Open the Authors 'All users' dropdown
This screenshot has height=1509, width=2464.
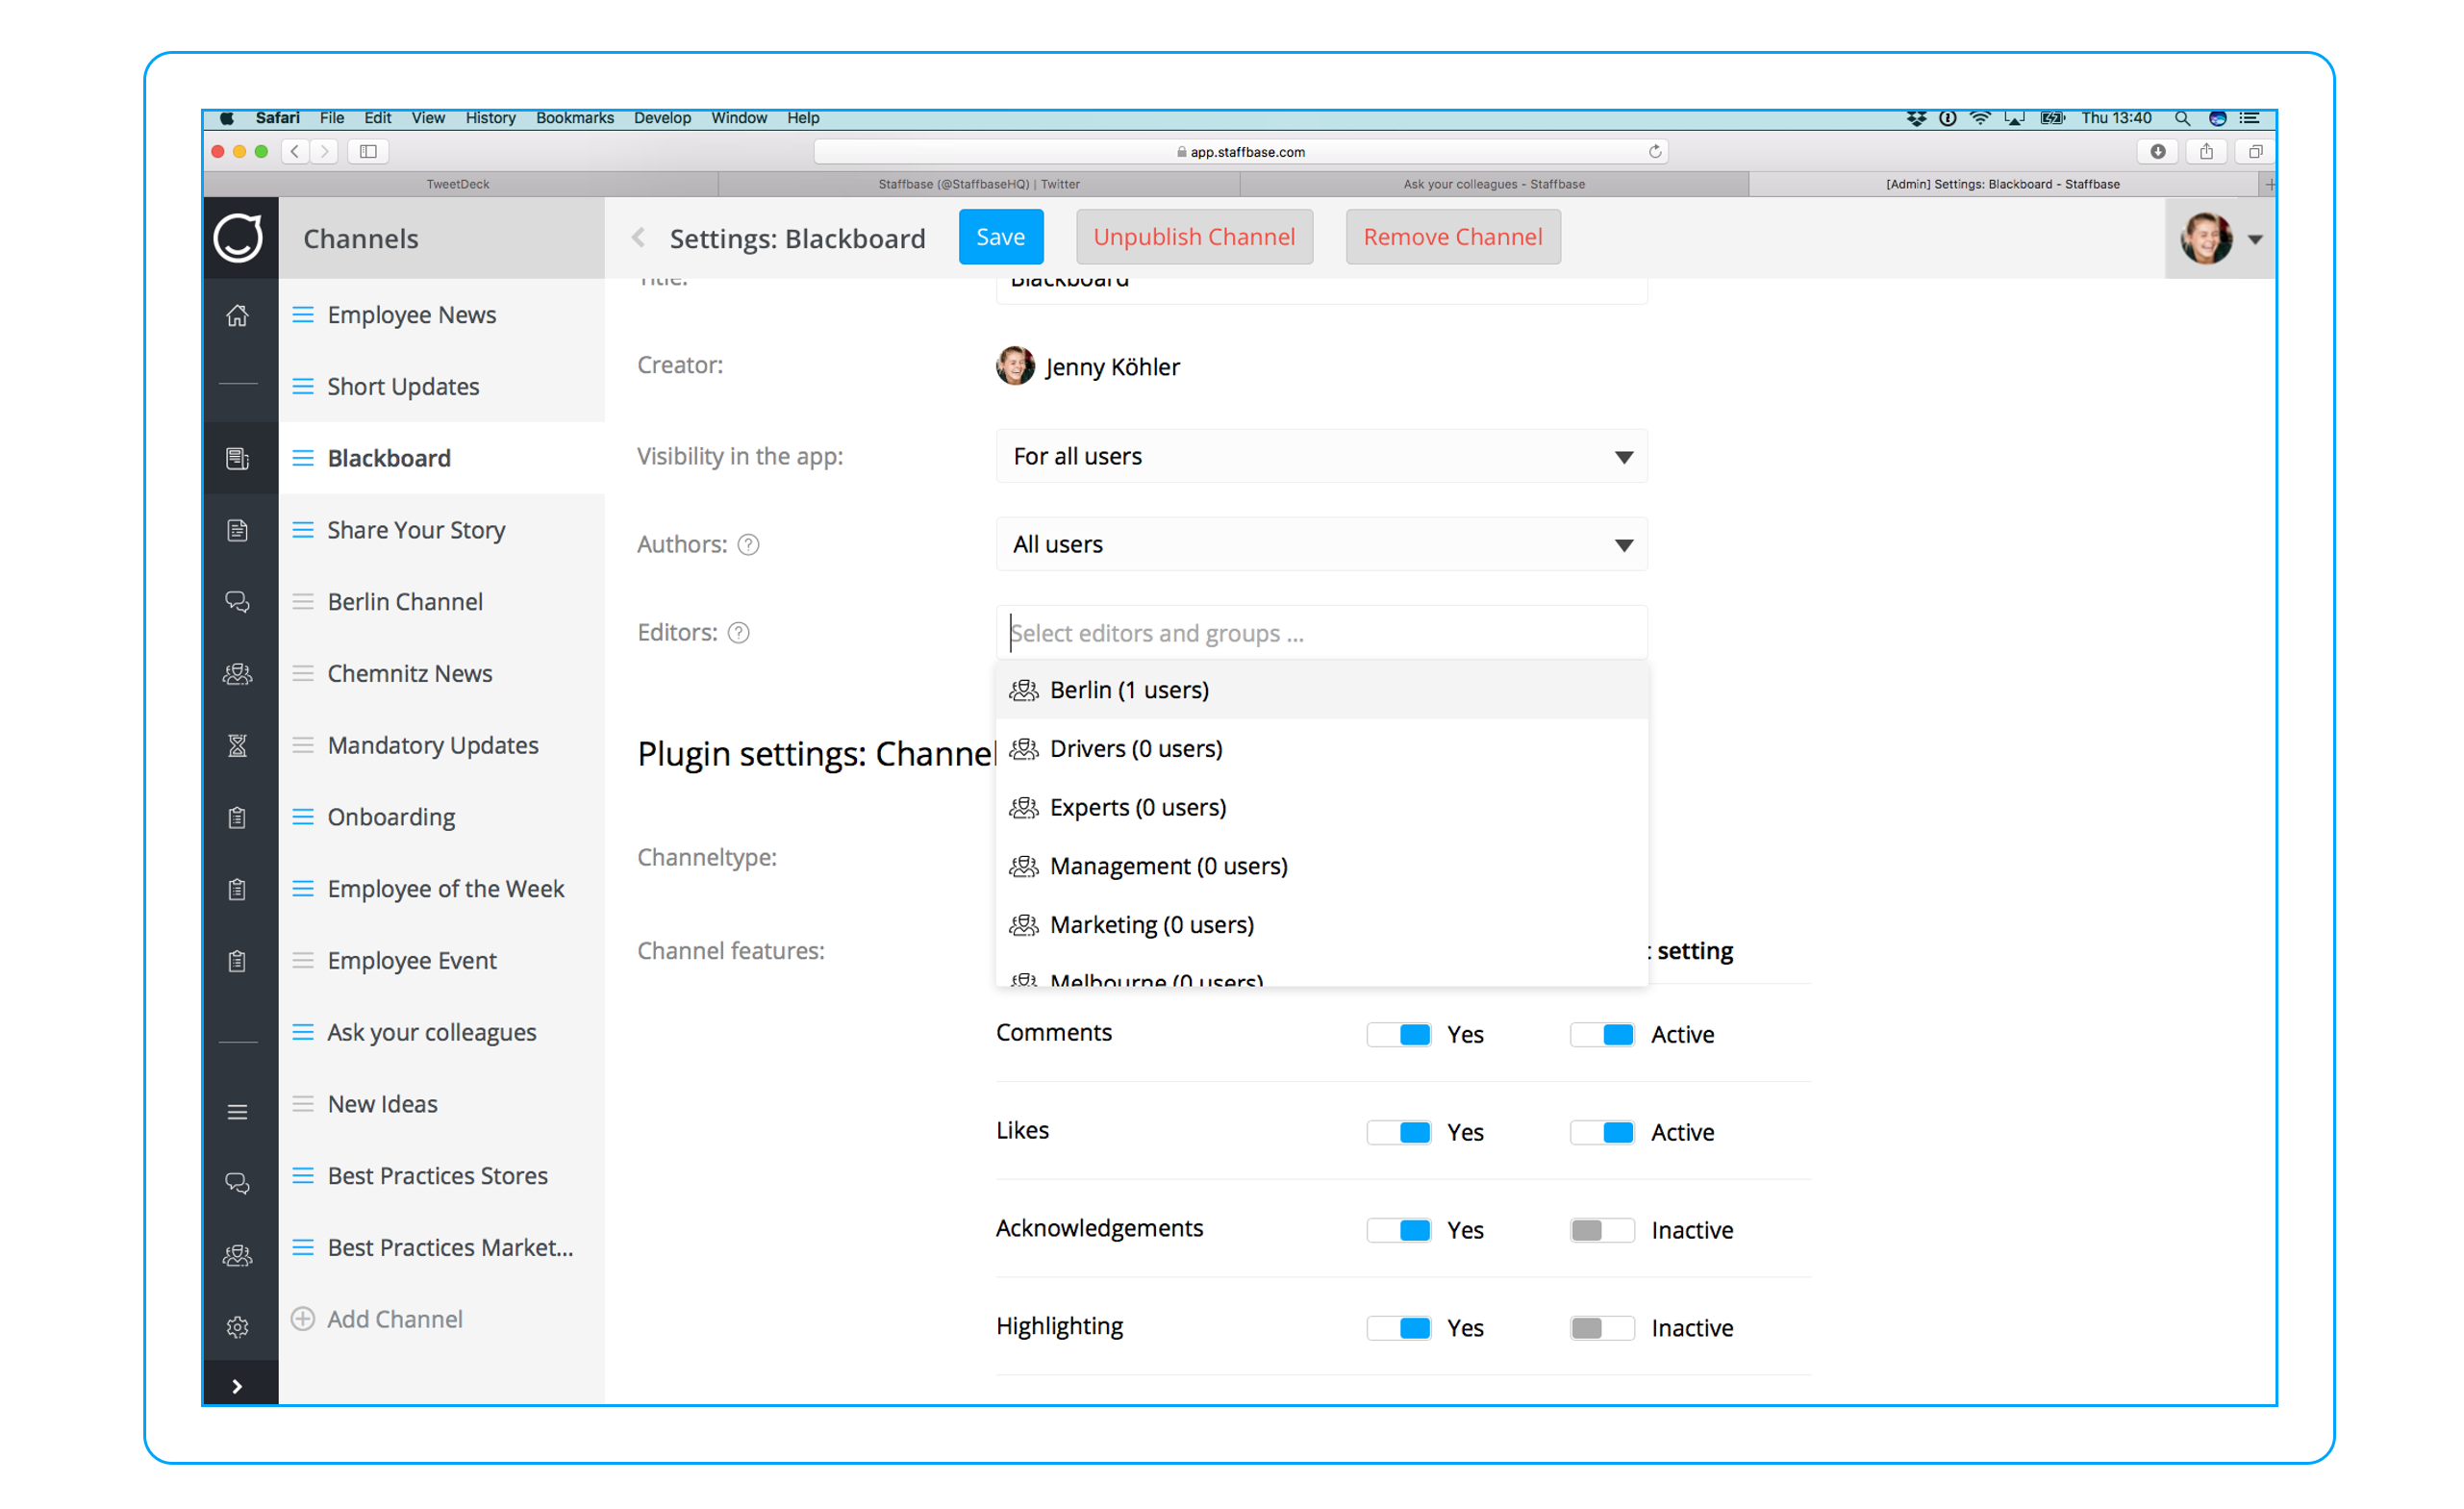tap(1322, 545)
